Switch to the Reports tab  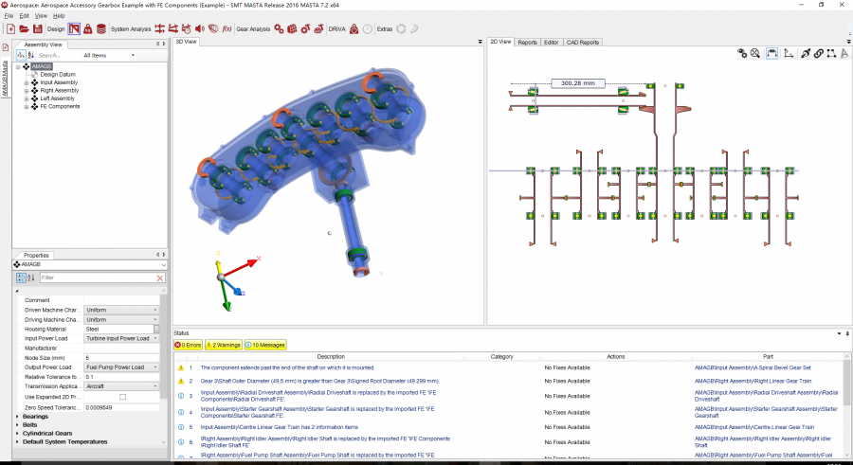tap(527, 42)
